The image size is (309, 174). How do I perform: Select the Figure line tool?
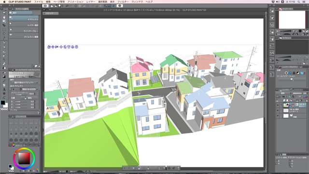point(4,81)
